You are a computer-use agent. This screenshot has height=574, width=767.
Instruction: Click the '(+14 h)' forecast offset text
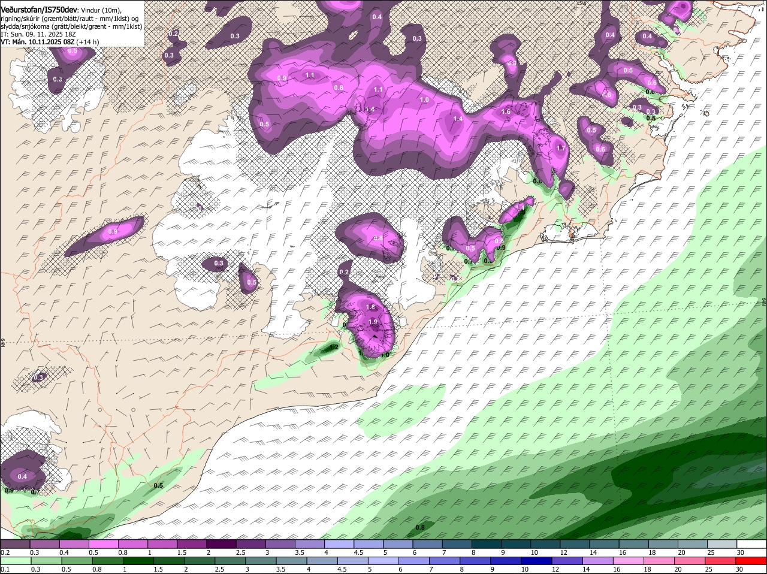[88, 42]
